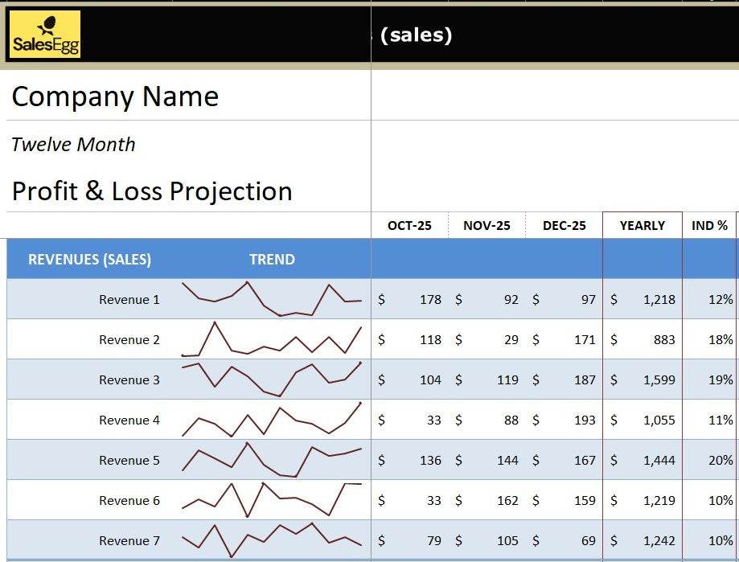The image size is (739, 562).
Task: Select the NOV-25 column header
Action: pyautogui.click(x=487, y=225)
